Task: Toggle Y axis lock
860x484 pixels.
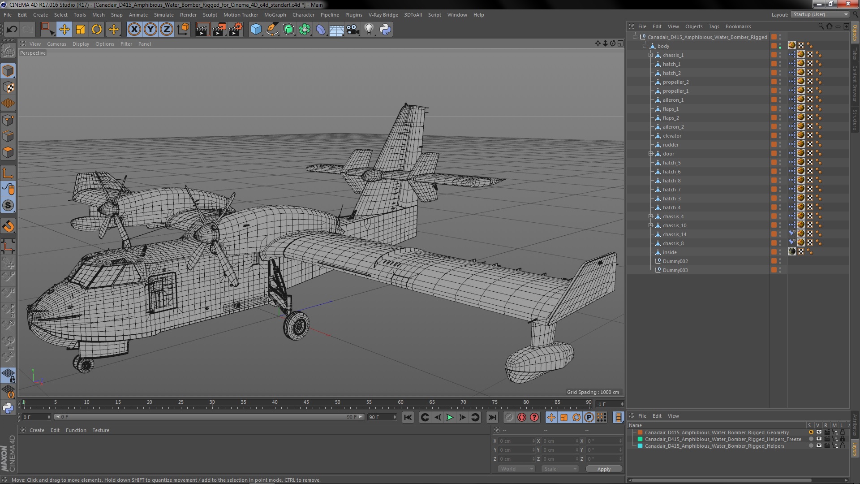Action: pyautogui.click(x=150, y=30)
